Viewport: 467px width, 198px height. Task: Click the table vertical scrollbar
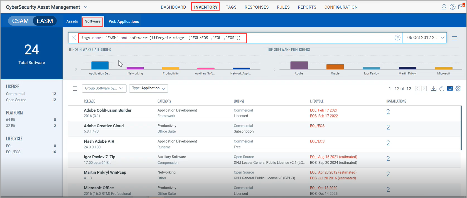click(461, 128)
